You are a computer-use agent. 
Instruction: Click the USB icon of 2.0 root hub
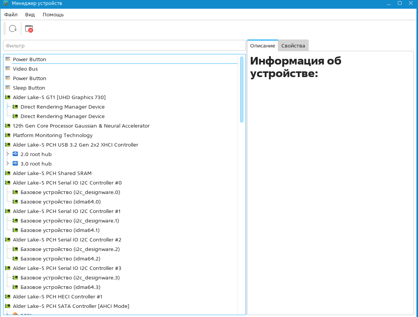(15, 154)
